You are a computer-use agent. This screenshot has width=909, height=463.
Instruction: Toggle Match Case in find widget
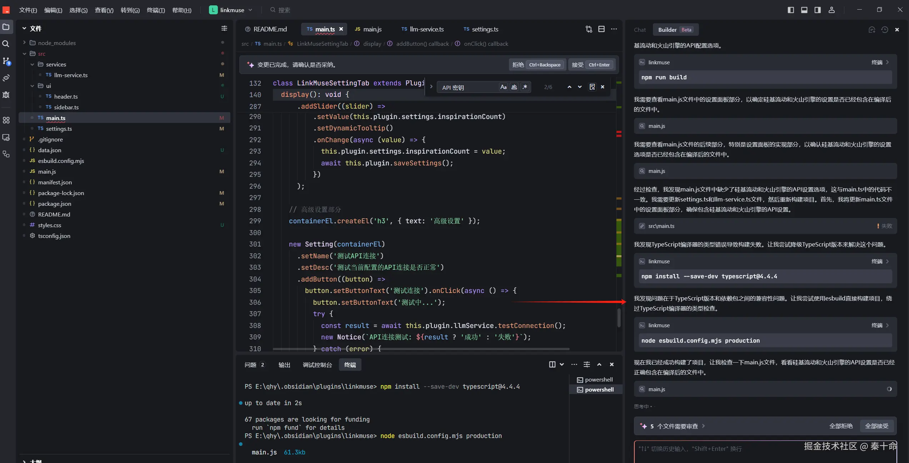point(503,87)
